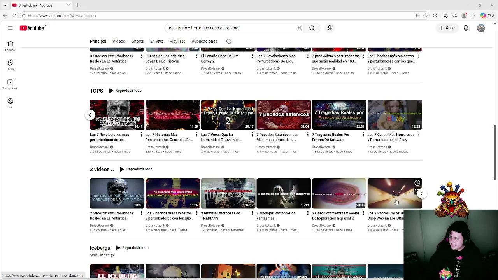The width and height of the screenshot is (498, 280).
Task: Play 7 Veces Que La Humanidad thumbnail
Action: [228, 115]
